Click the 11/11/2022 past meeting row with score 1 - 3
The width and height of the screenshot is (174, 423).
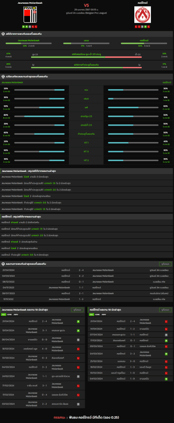click(87, 299)
